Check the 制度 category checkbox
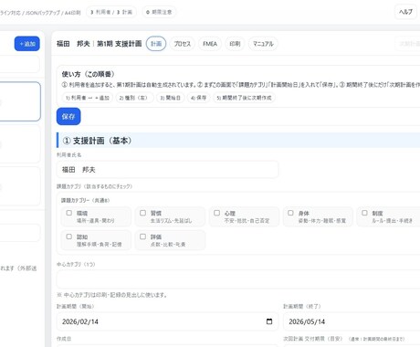The width and height of the screenshot is (420, 347). [364, 213]
